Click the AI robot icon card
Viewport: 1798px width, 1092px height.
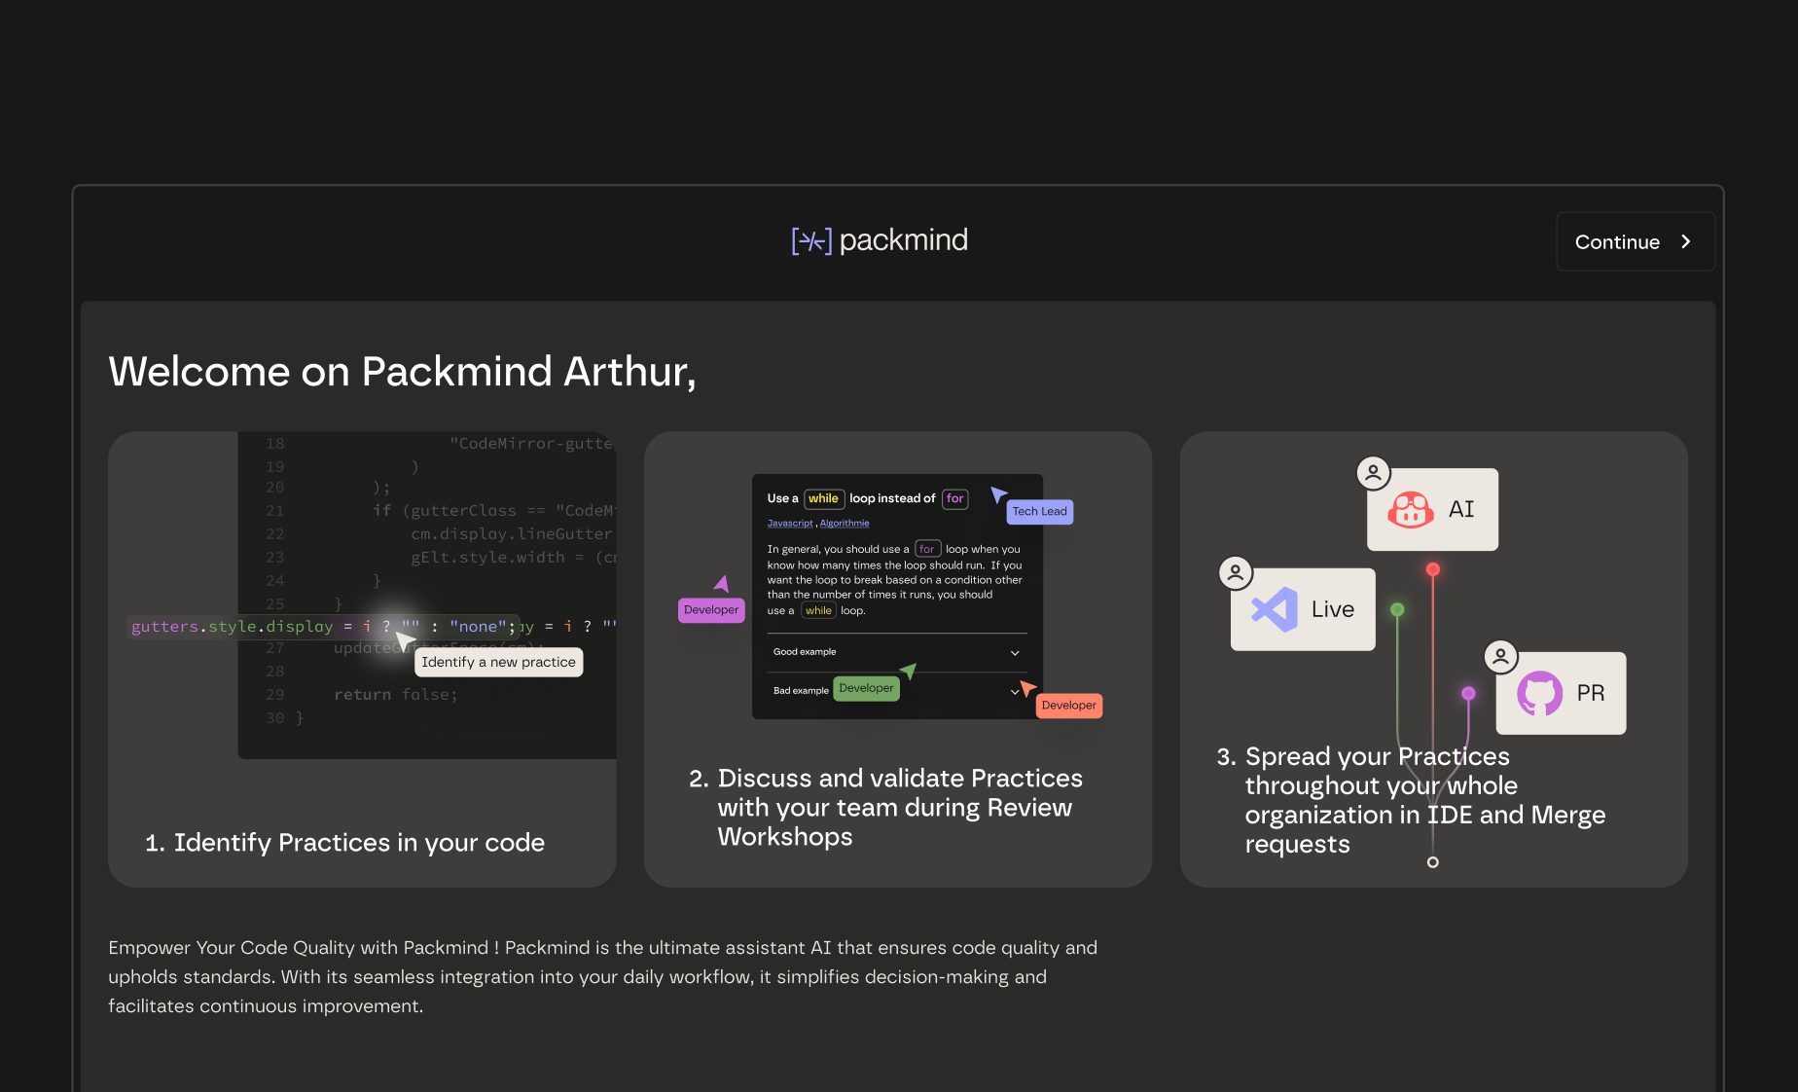[x=1432, y=509]
